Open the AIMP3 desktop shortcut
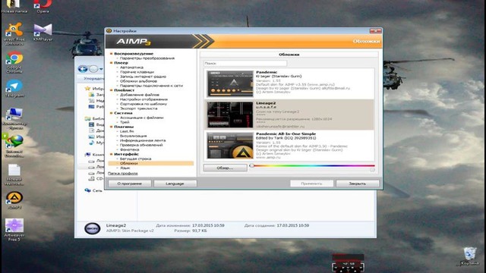This screenshot has width=486, height=273. pos(14,200)
